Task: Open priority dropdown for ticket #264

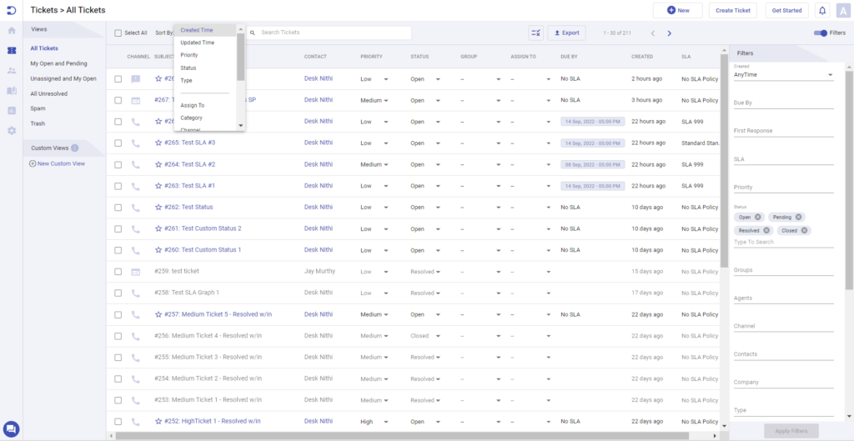Action: 374,164
